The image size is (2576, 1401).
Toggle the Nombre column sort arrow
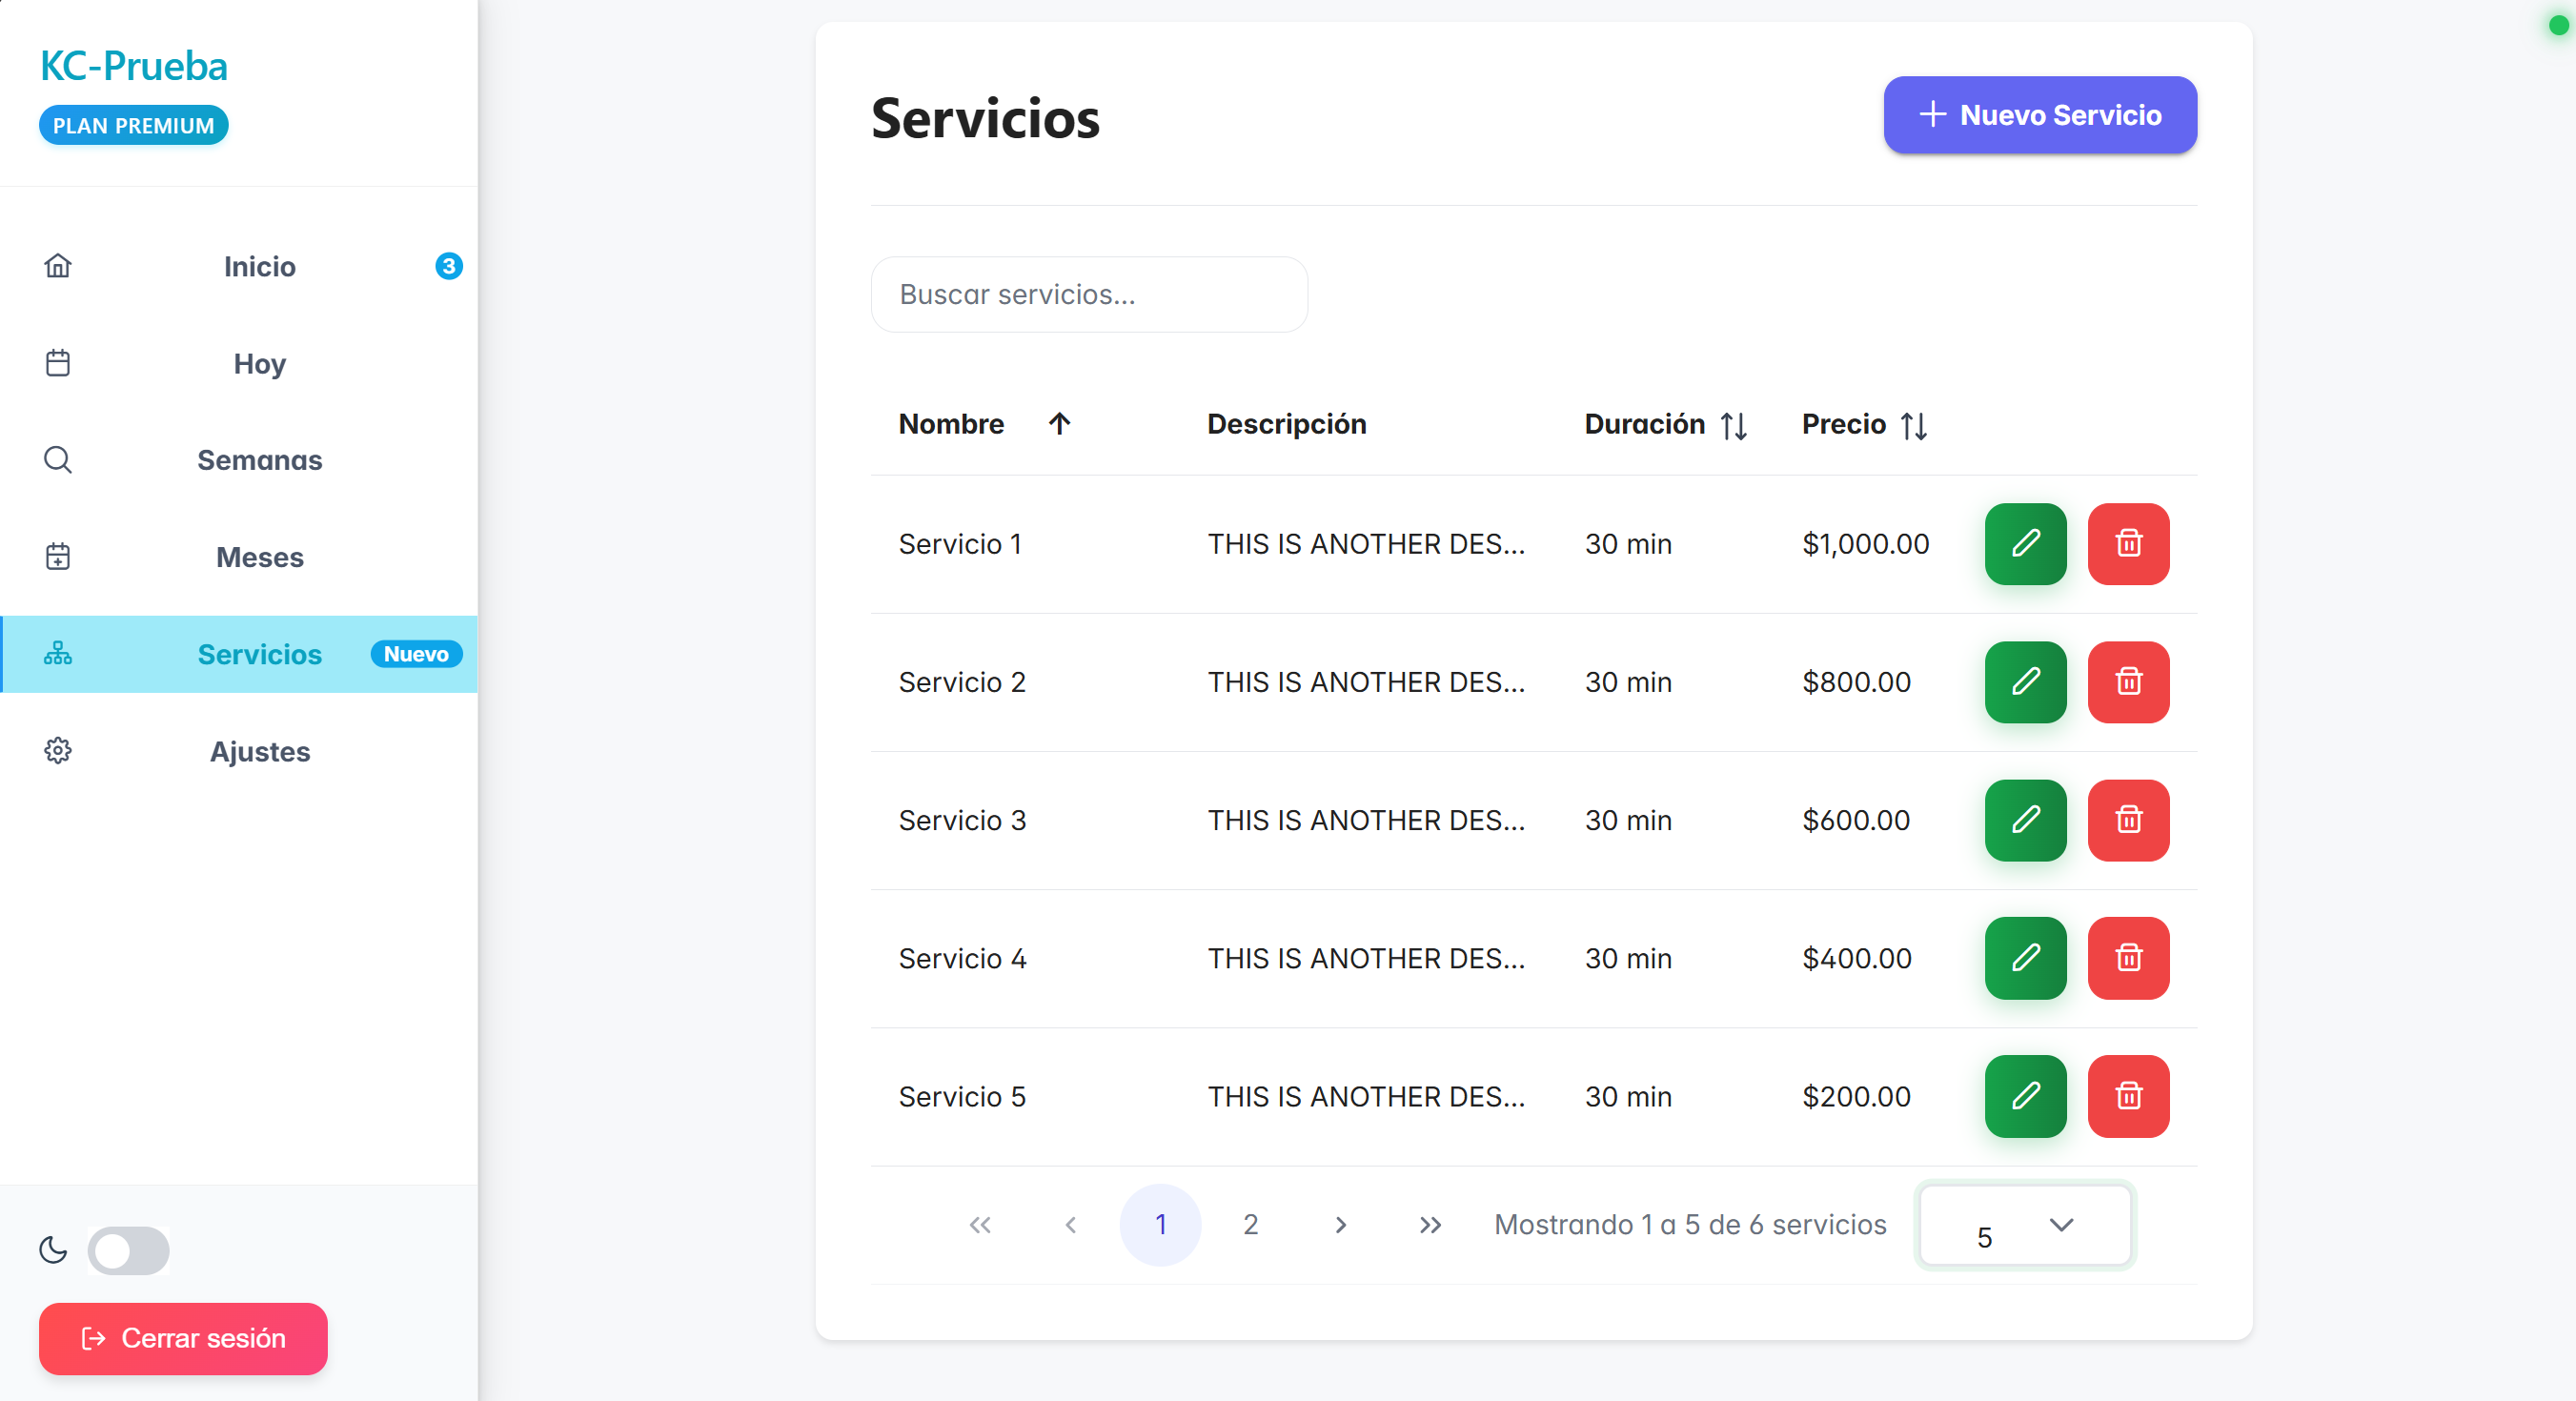pos(1059,424)
